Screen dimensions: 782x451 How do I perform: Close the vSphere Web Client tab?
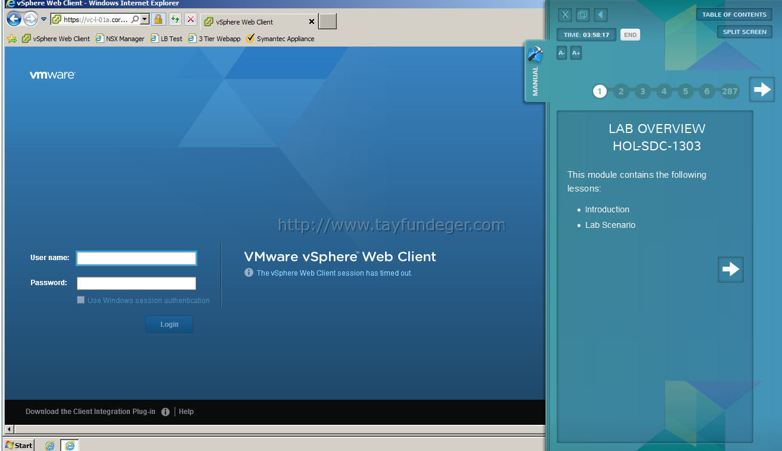point(311,22)
